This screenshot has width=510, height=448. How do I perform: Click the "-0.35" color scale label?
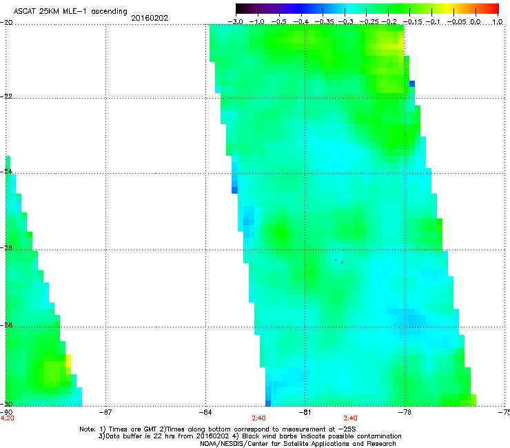[324, 22]
